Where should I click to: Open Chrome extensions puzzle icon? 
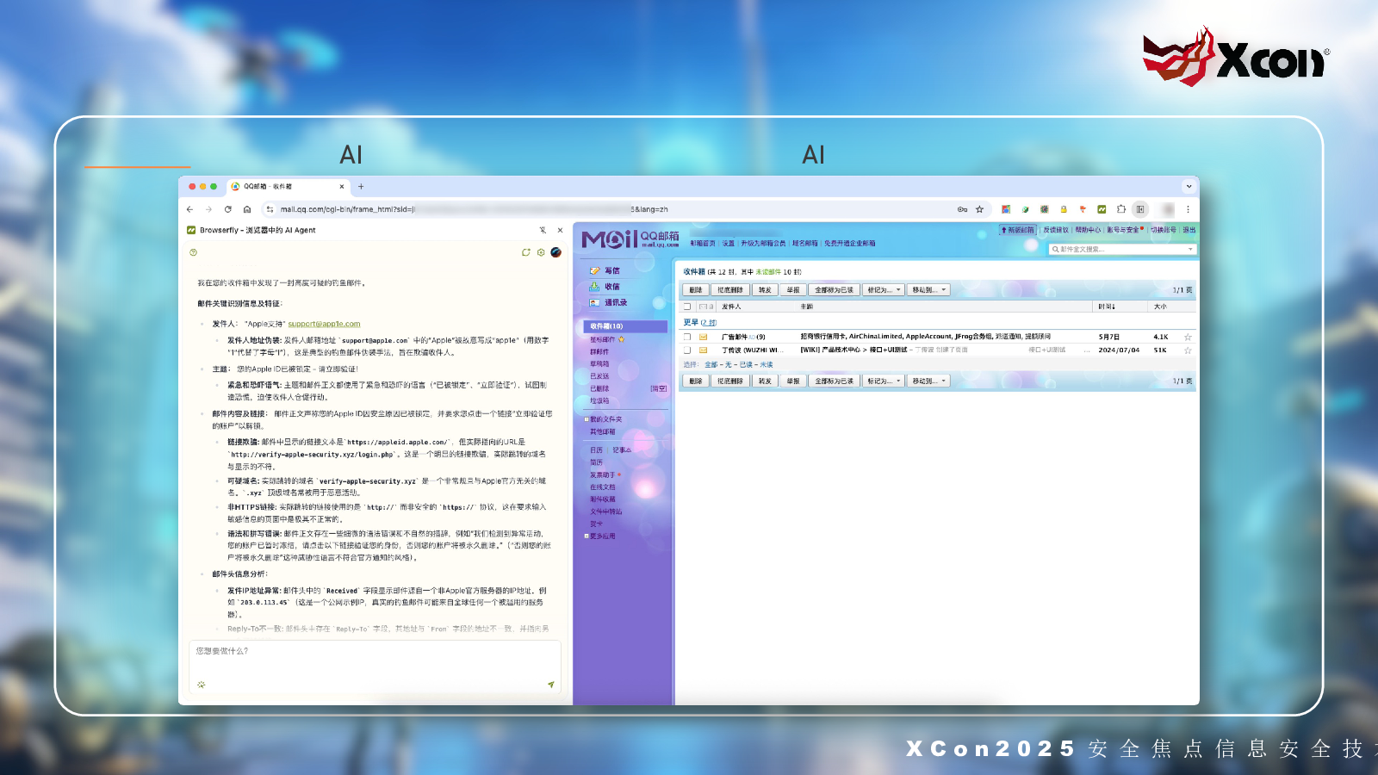1121,209
